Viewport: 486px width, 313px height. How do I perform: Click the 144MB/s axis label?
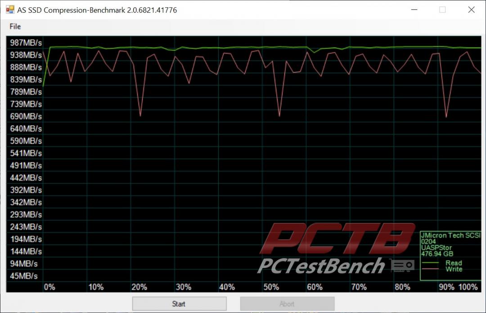click(x=26, y=251)
